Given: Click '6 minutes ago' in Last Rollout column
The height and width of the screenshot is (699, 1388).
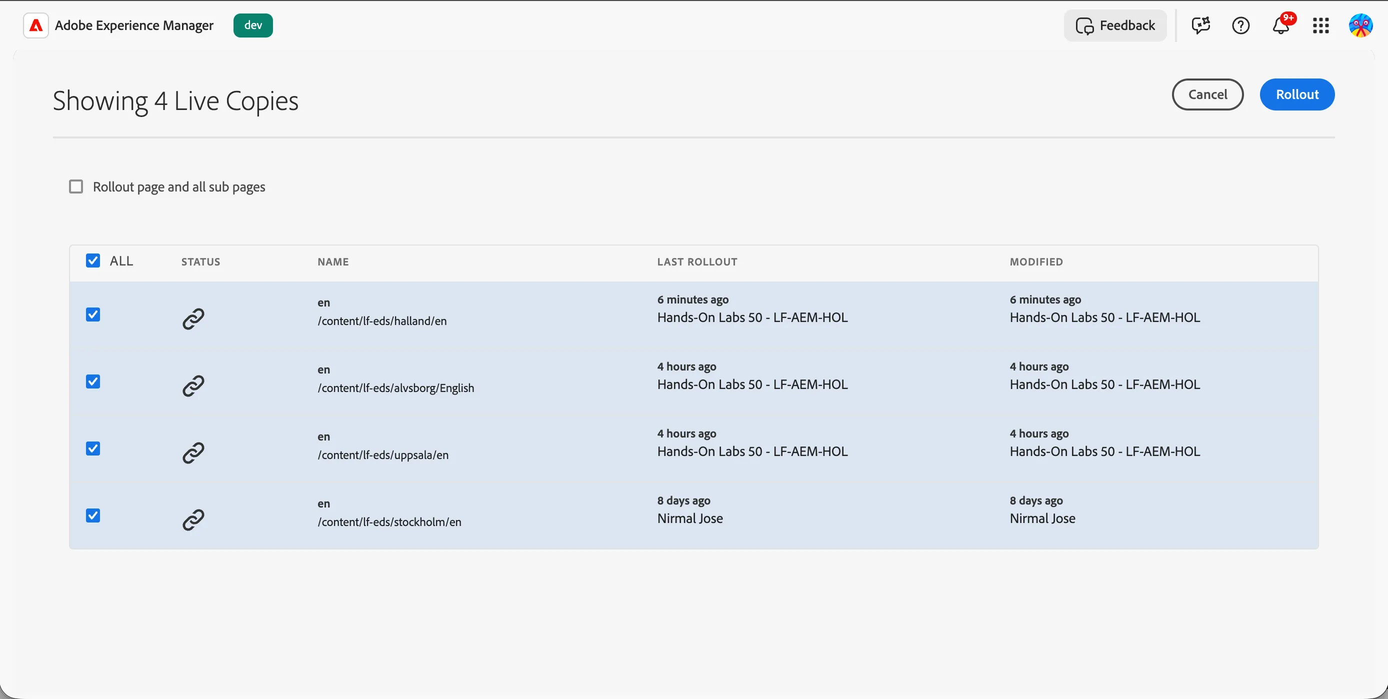Looking at the screenshot, I should point(692,299).
